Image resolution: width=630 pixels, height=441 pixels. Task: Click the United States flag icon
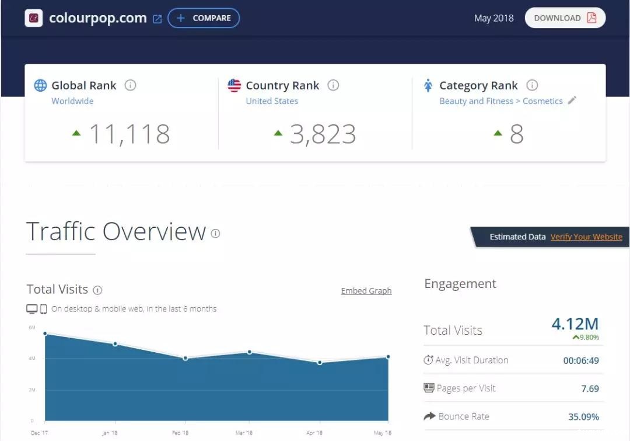[234, 85]
